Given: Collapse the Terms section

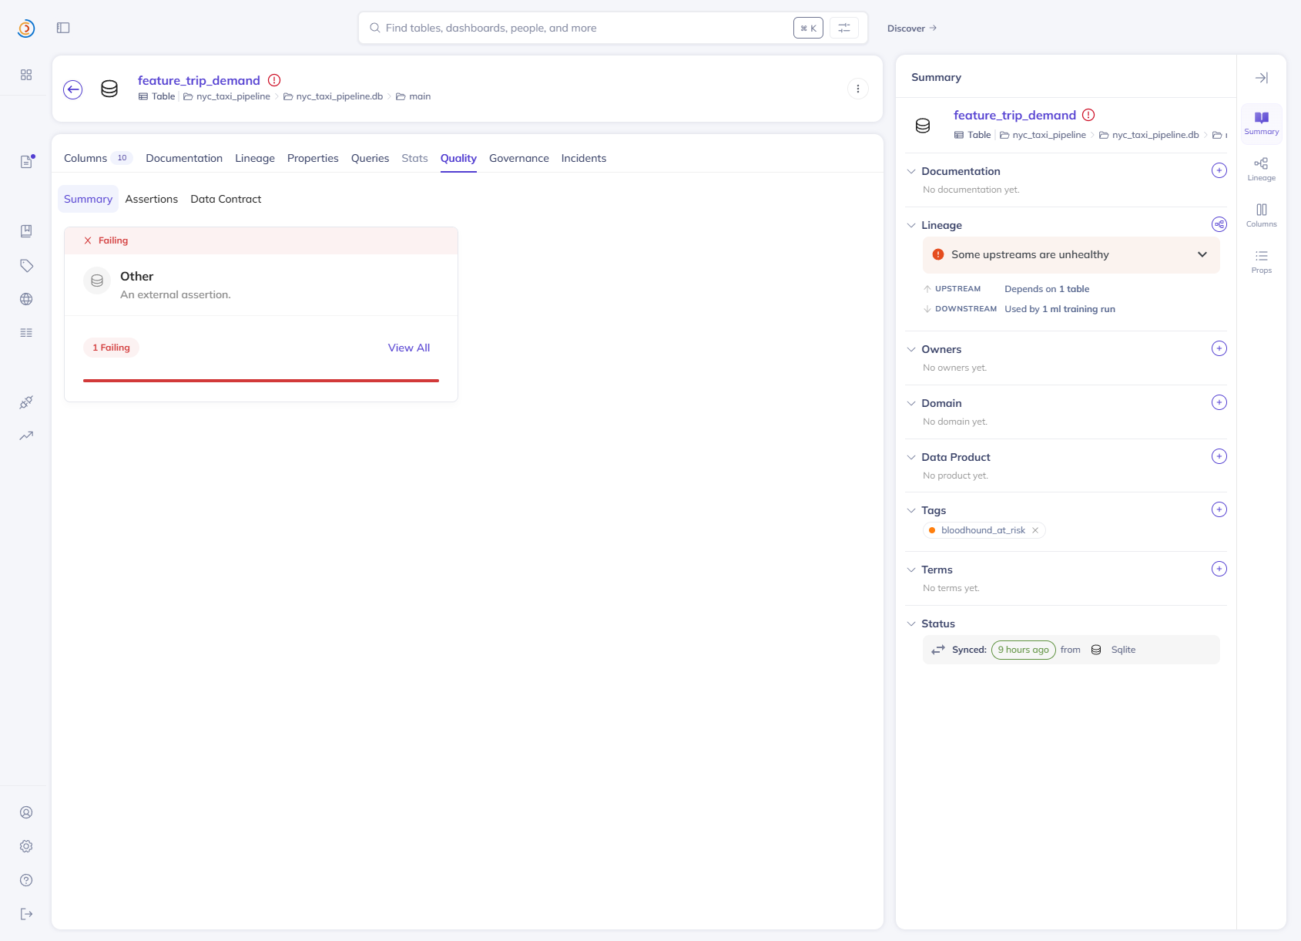Looking at the screenshot, I should (x=911, y=570).
